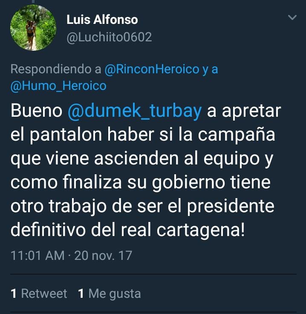The width and height of the screenshot is (306, 314).
Task: Expand the tweet options chevron
Action: coord(292,17)
